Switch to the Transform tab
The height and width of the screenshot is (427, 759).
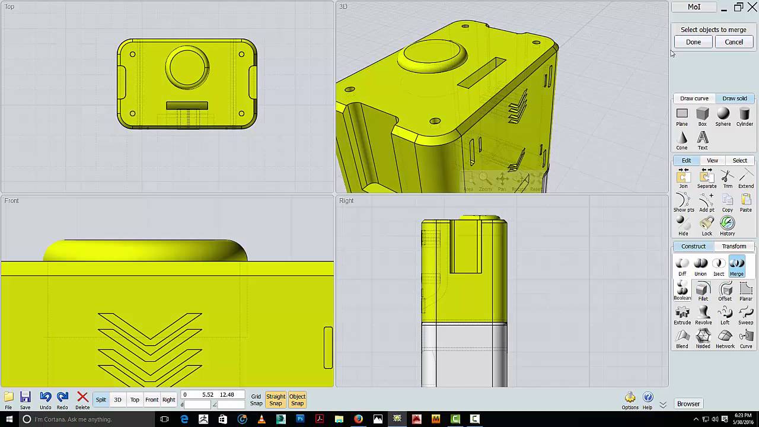click(x=734, y=247)
